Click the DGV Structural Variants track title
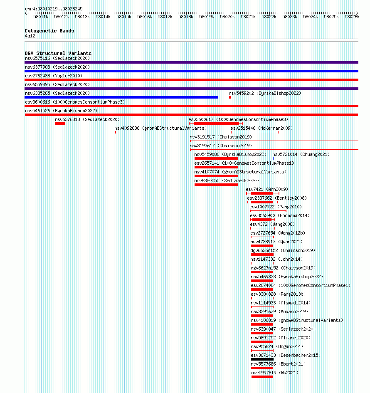Viewport: 370px width, 393px height. 58,53
